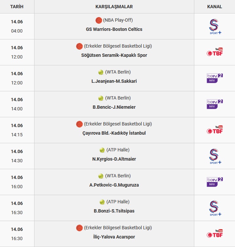The height and width of the screenshot is (247, 235).
Task: Click S Sport Plus logo for B.Bonzi-S.Tsitsipas
Action: point(215,208)
